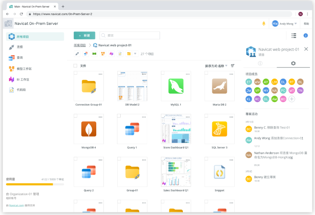Image resolution: width=315 pixels, height=215 pixels.
Task: Switch to the project info tab
Action: pyautogui.click(x=260, y=63)
